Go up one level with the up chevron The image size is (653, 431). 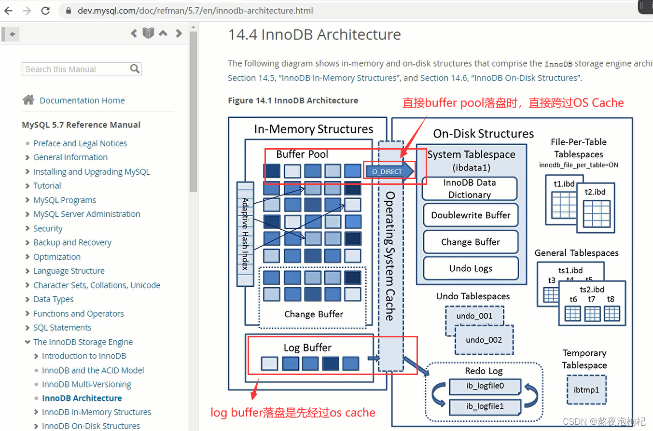163,33
